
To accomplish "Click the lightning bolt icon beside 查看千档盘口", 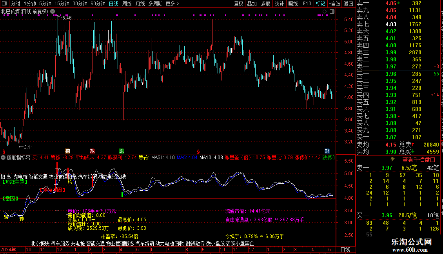I will tap(392, 159).
